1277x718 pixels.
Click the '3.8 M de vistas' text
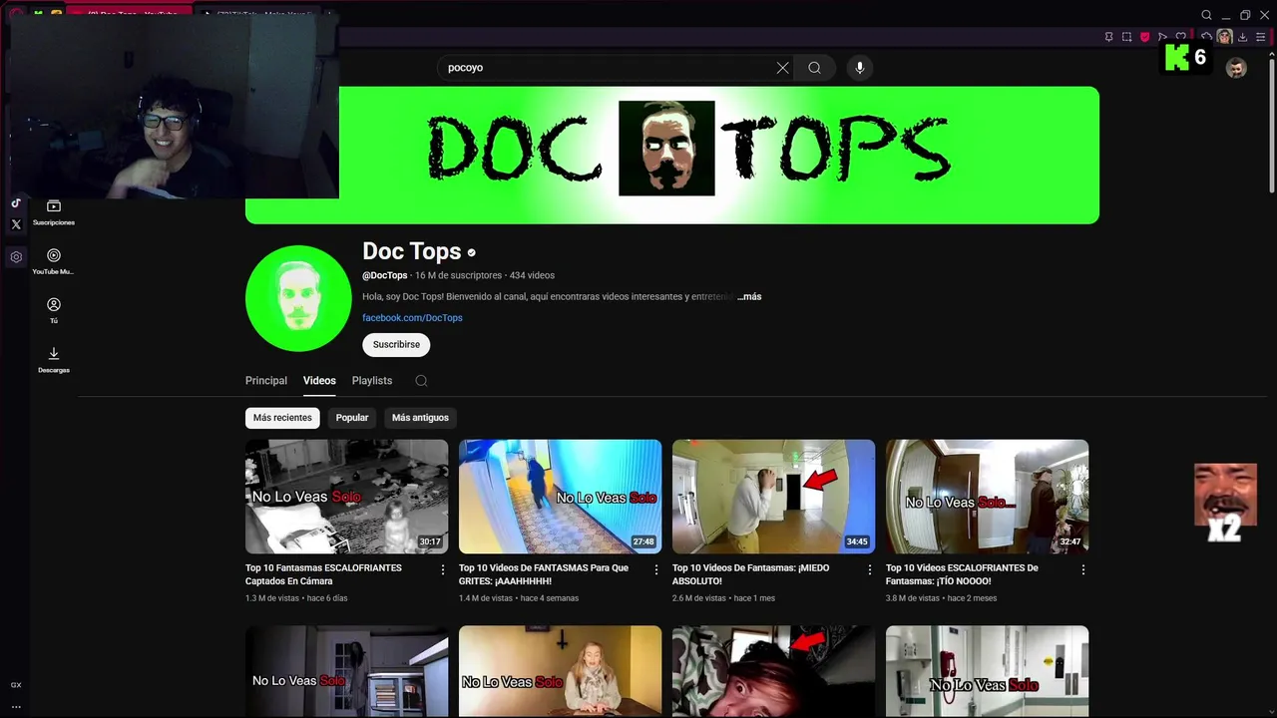(913, 598)
